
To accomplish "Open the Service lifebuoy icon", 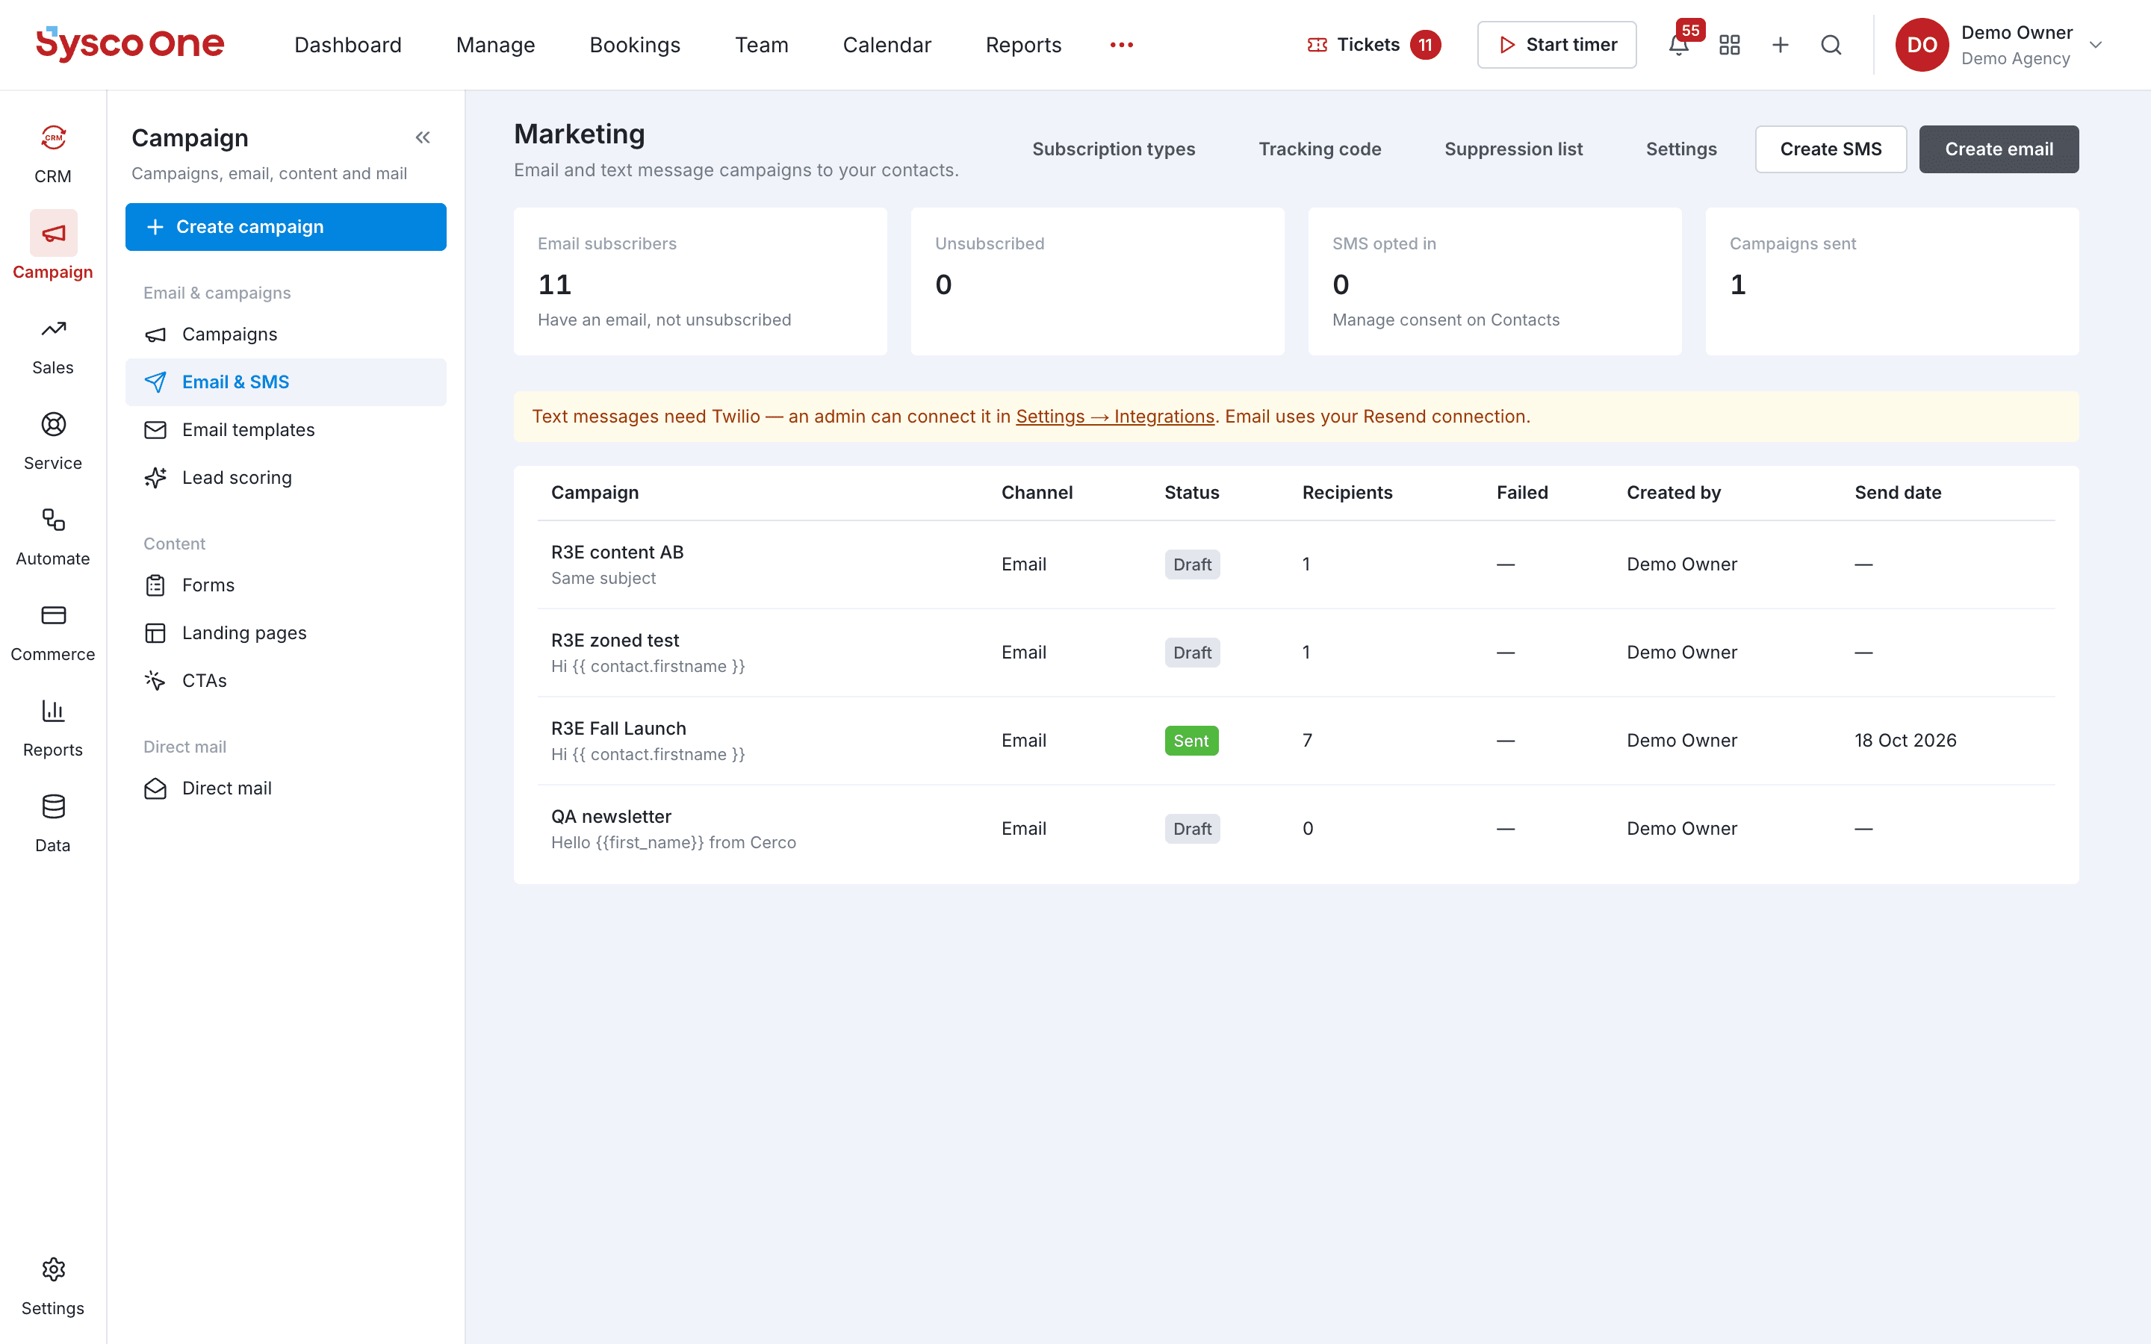I will coord(53,424).
